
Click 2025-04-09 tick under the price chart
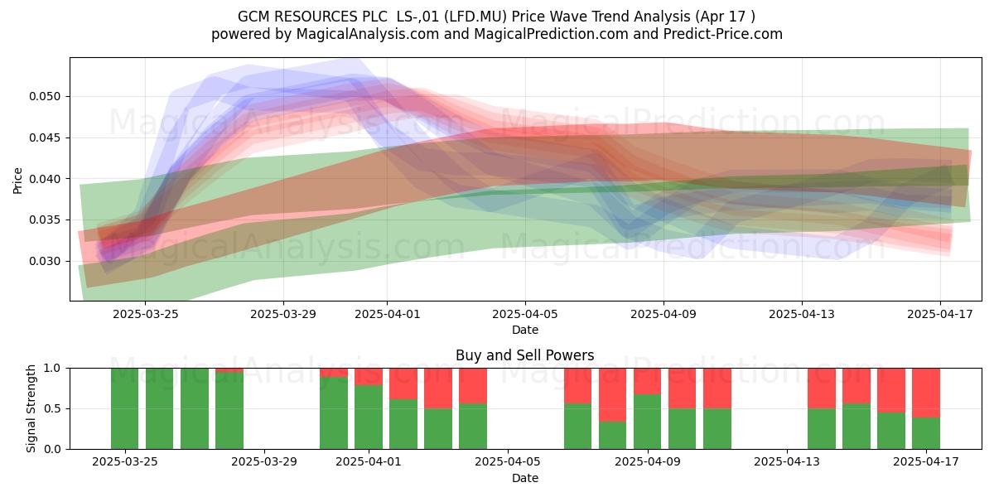pos(663,314)
